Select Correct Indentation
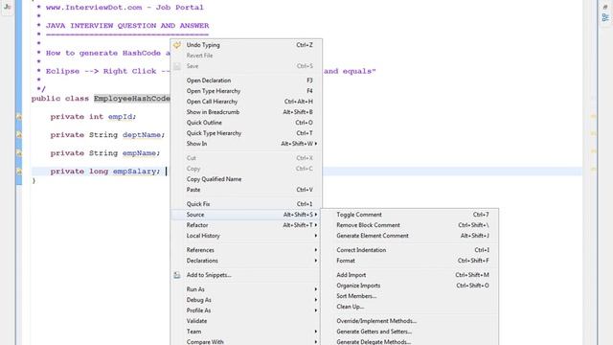The width and height of the screenshot is (613, 345). [410, 250]
